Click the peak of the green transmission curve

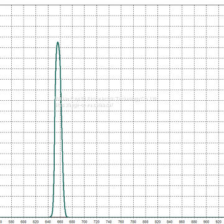[x=58, y=42]
